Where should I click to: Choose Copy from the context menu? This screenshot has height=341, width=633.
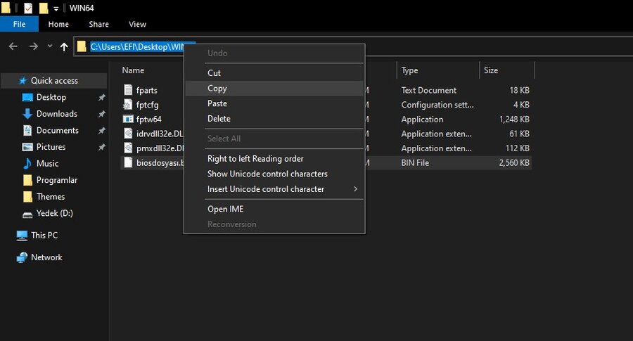pos(217,89)
